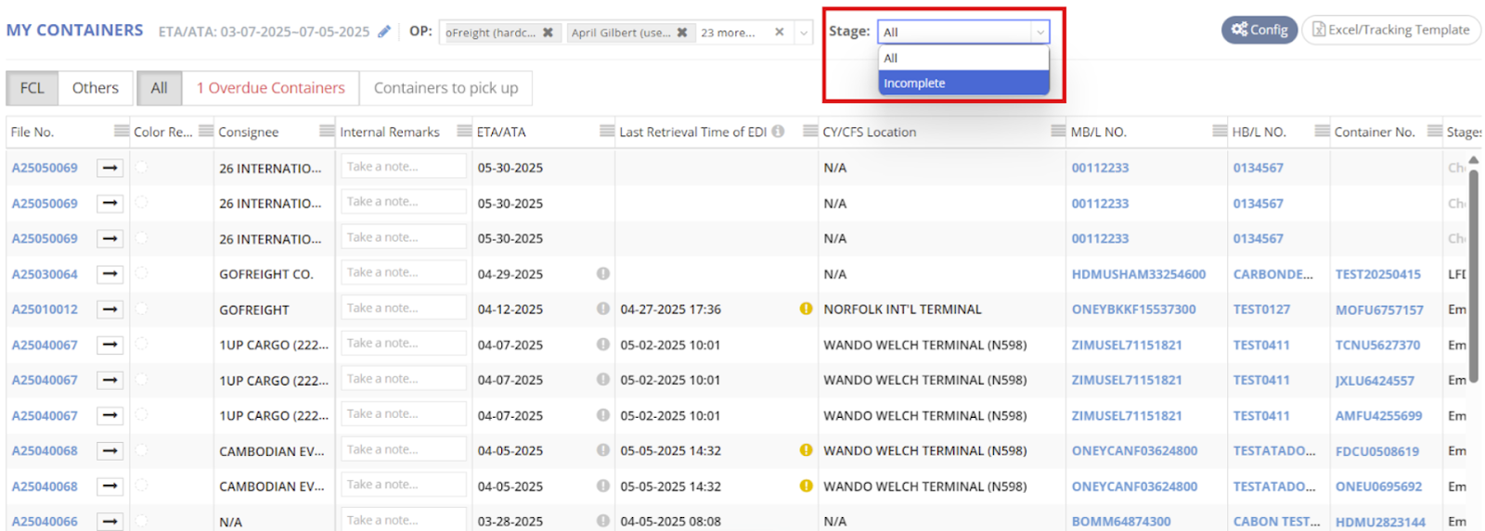Type a note for GOFREIGHT CO. row
The image size is (1485, 531).
pyautogui.click(x=403, y=272)
